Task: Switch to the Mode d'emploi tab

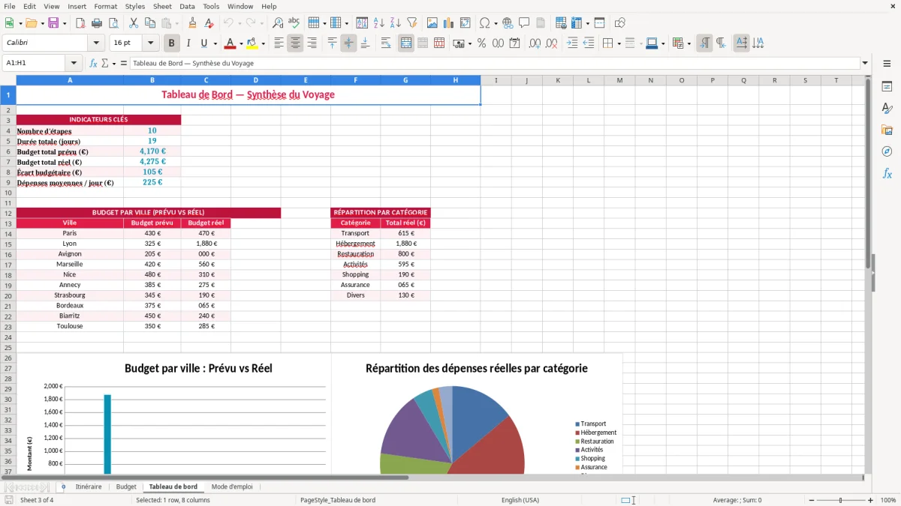Action: click(x=232, y=487)
